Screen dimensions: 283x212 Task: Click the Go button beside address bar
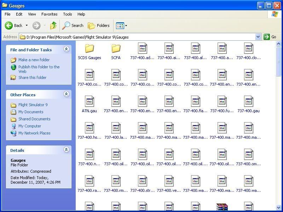(x=270, y=37)
